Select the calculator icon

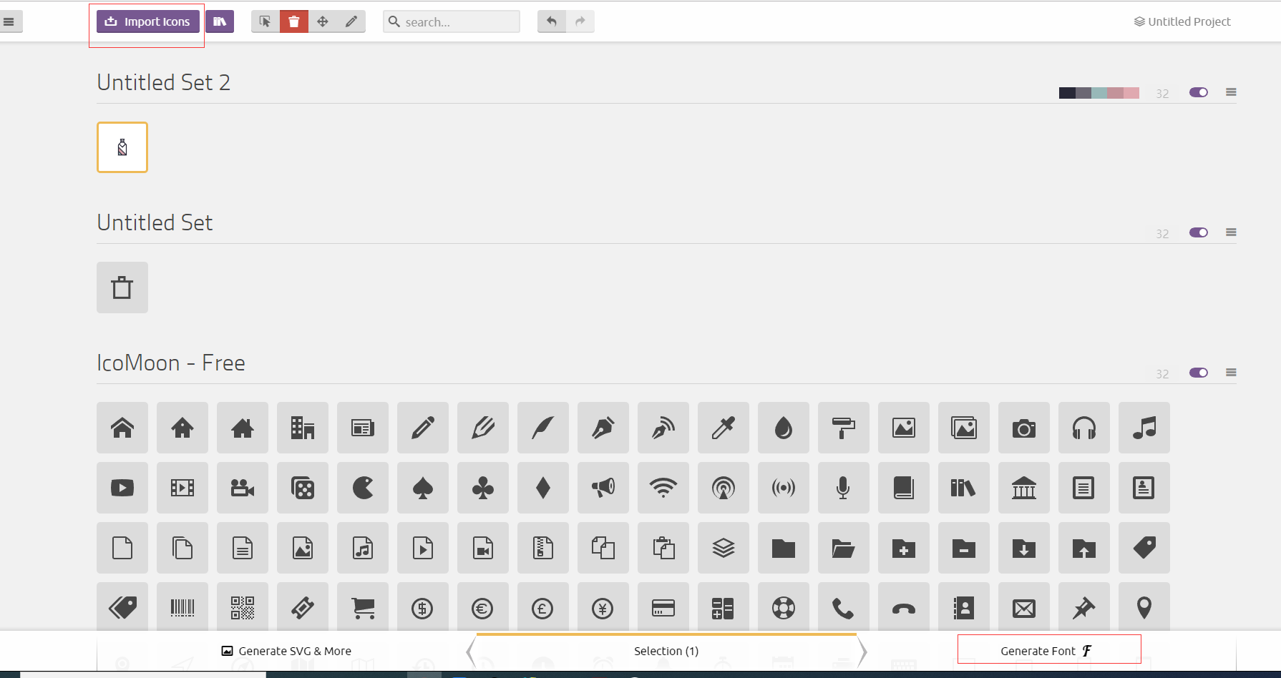pyautogui.click(x=724, y=608)
